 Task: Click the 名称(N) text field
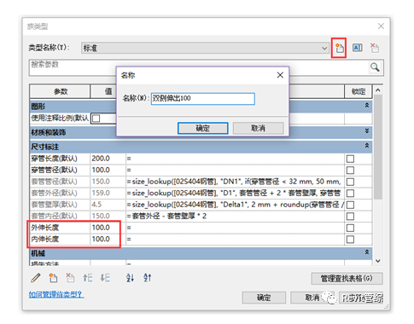202,99
